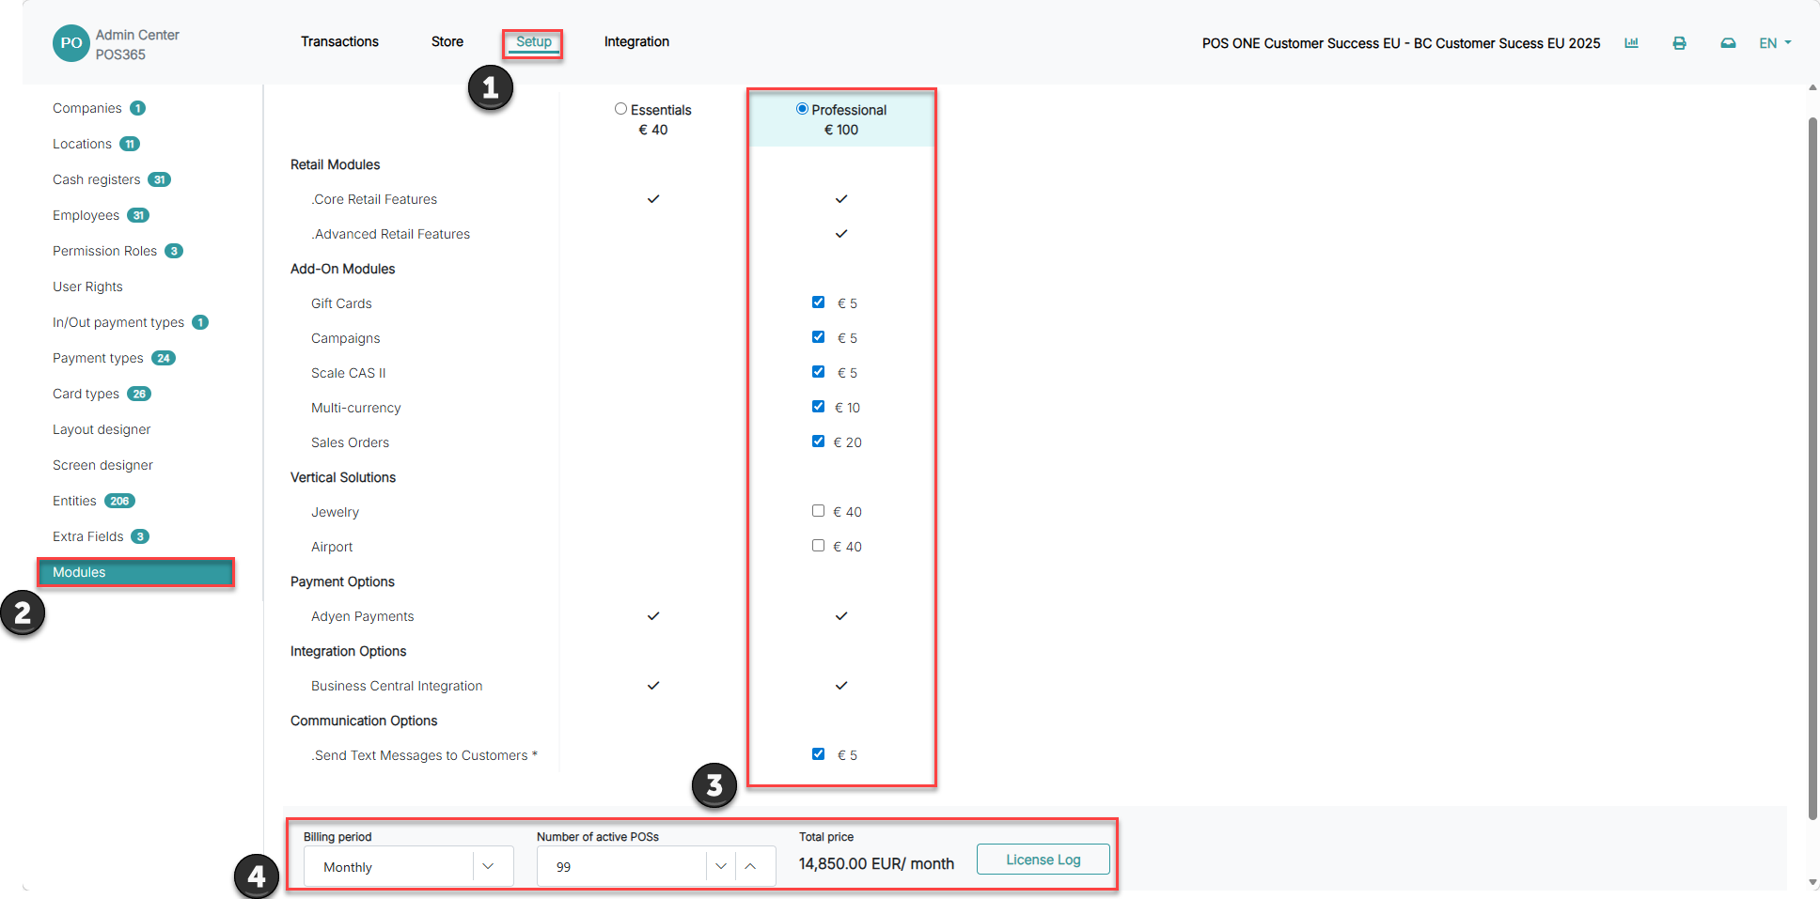
Task: Open the Screen designer
Action: pyautogui.click(x=102, y=465)
